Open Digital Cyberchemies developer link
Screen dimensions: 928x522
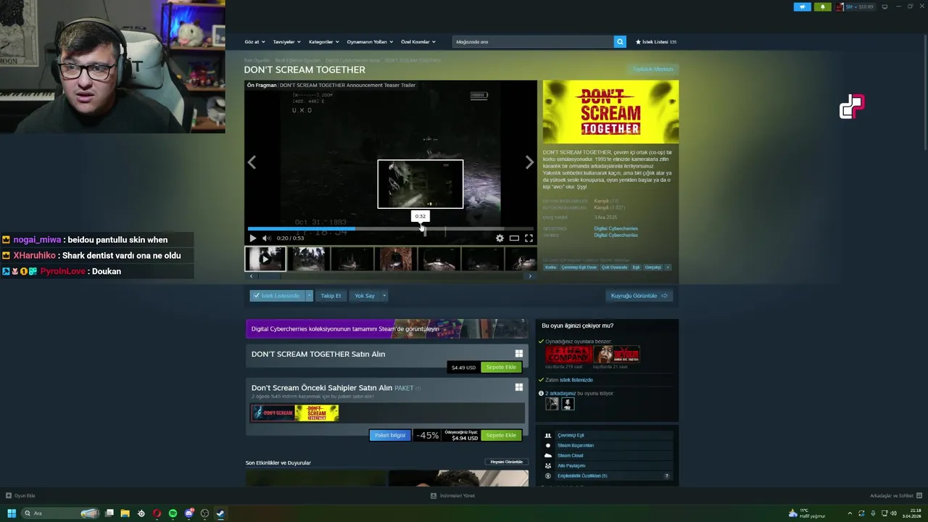click(x=616, y=229)
